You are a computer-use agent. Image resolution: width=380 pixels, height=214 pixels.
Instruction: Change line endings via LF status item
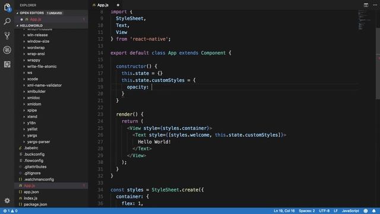click(x=335, y=211)
